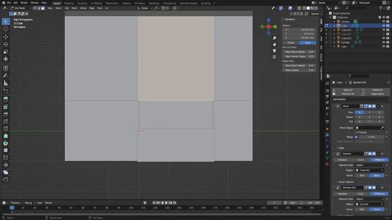The height and width of the screenshot is (220, 392).
Task: Open the Playback dropdown in timeline
Action: click(x=17, y=203)
